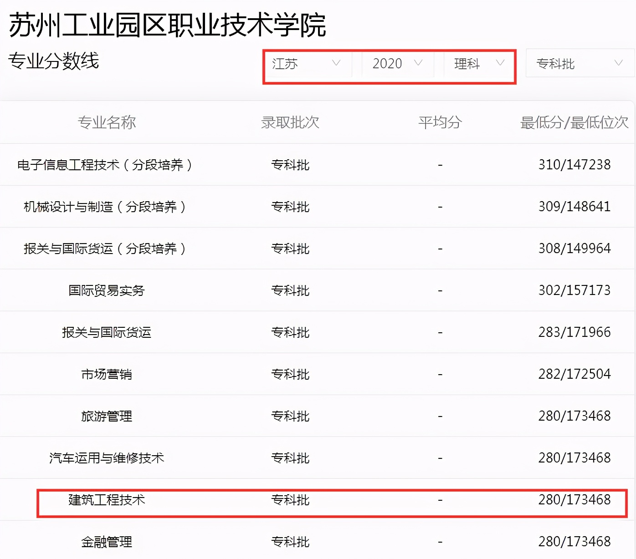Click the chevron arrow beside 专科批

pos(618,63)
